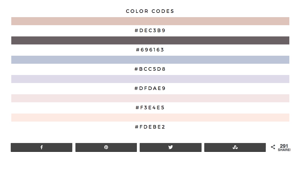Tweet this via the Twitter button
The height and width of the screenshot is (173, 299).
pos(170,147)
